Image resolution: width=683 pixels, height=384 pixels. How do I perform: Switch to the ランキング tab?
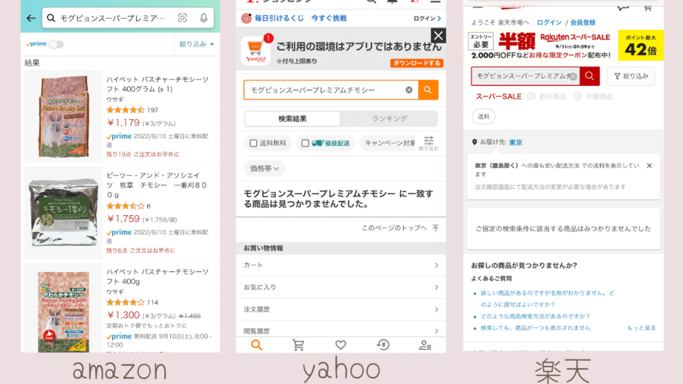(x=390, y=119)
